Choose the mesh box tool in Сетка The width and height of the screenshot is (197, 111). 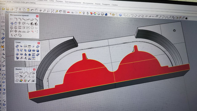pyautogui.click(x=29, y=50)
